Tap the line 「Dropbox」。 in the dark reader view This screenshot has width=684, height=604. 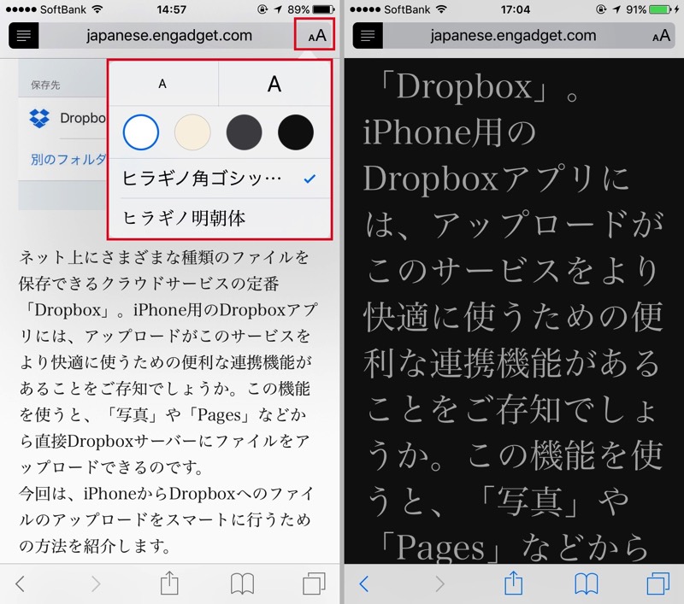point(479,87)
